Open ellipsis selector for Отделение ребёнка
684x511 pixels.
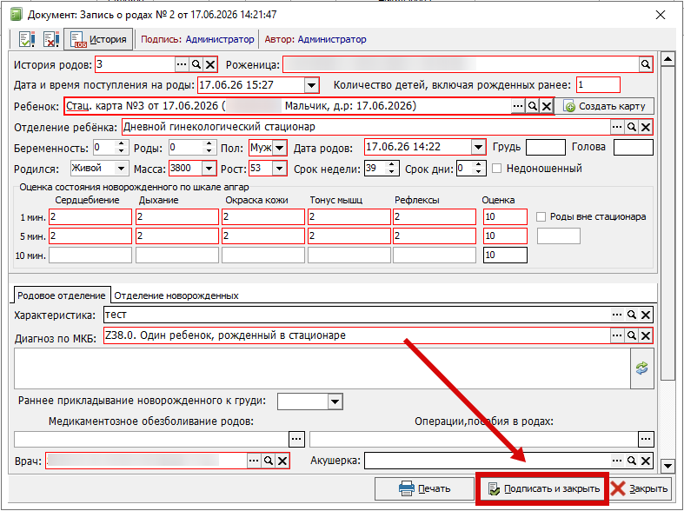(x=617, y=127)
